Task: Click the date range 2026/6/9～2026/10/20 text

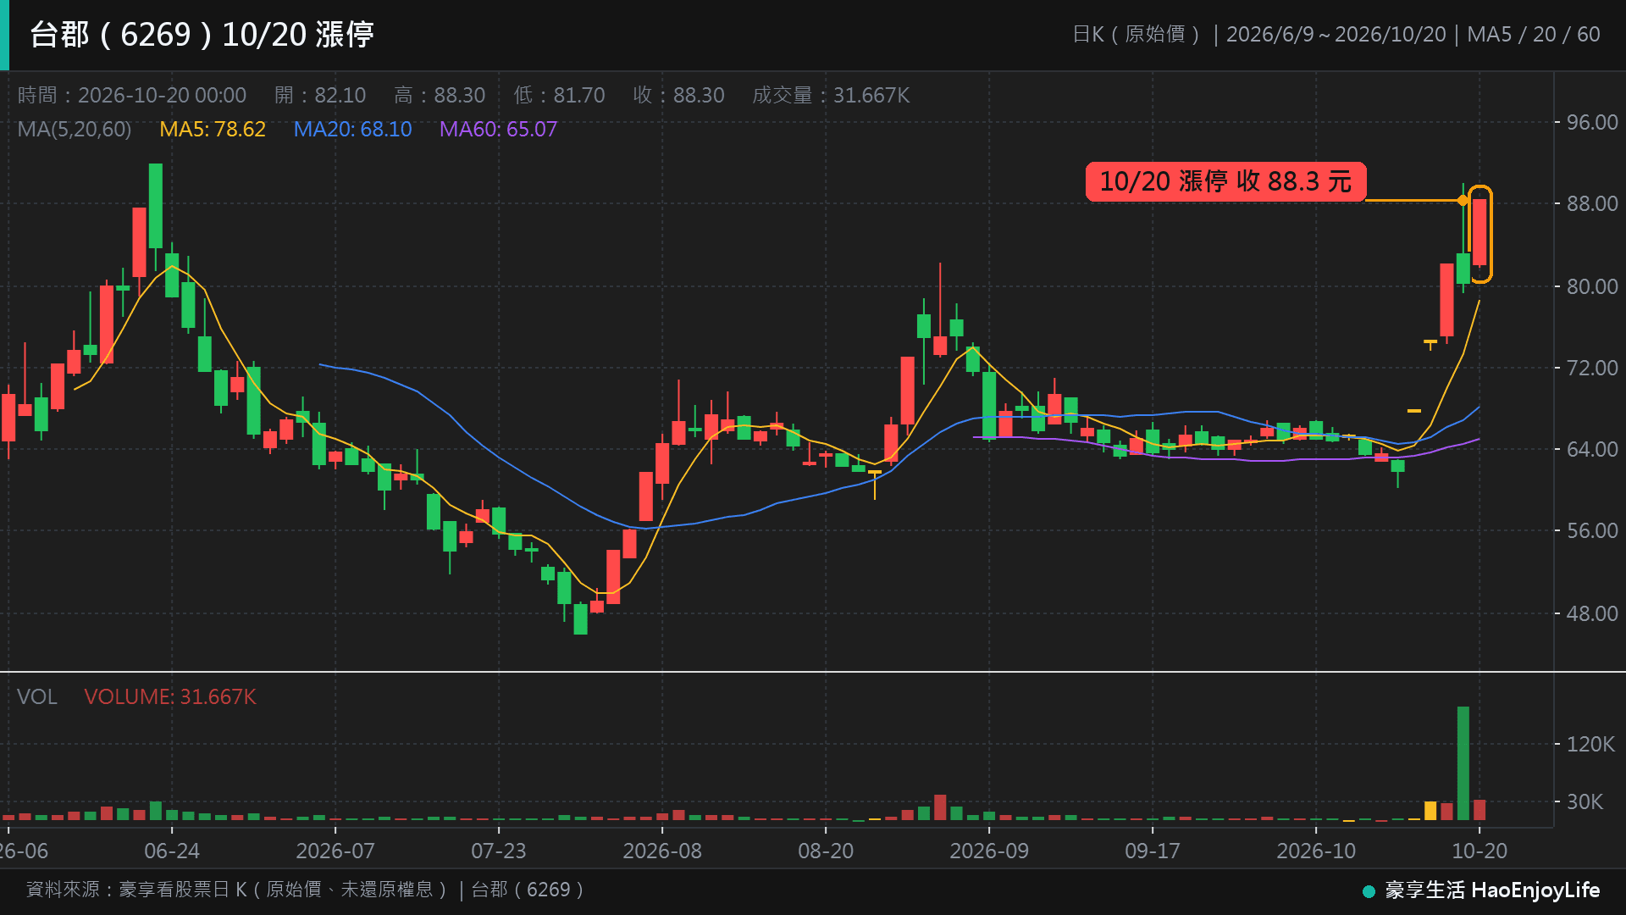Action: (x=1336, y=34)
